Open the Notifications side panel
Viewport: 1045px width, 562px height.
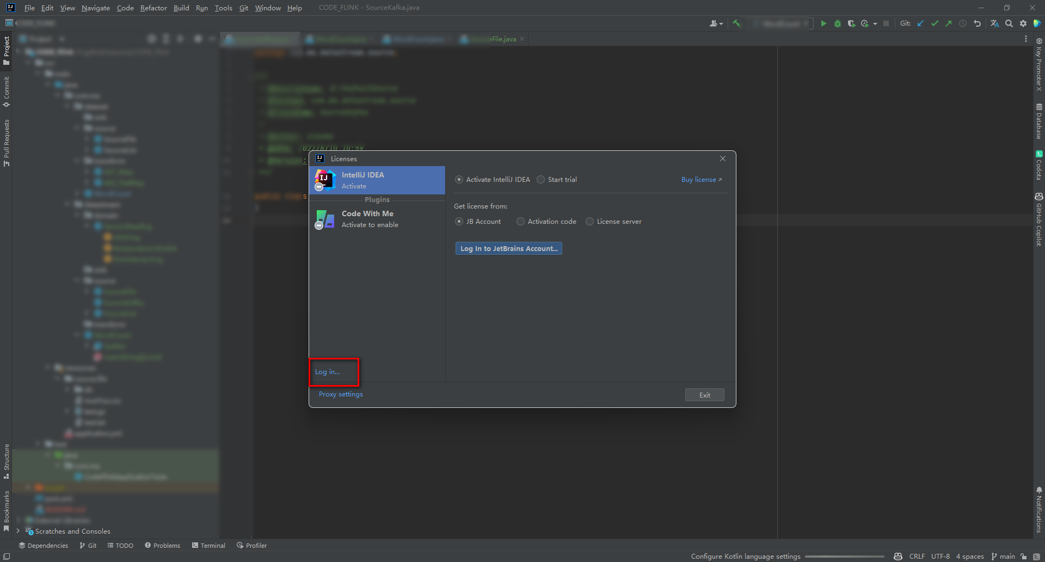coord(1039,509)
